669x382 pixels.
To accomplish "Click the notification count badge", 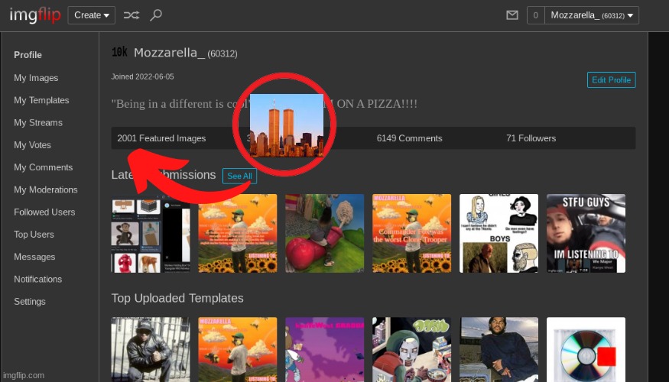I will [535, 15].
